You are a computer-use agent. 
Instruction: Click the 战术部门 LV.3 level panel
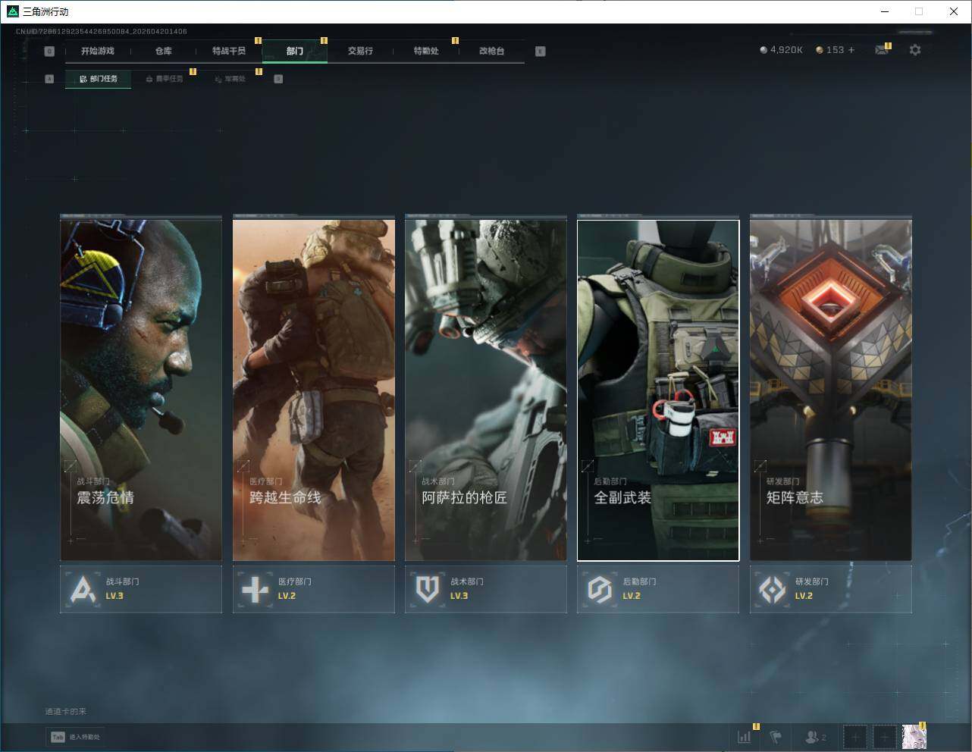click(486, 589)
